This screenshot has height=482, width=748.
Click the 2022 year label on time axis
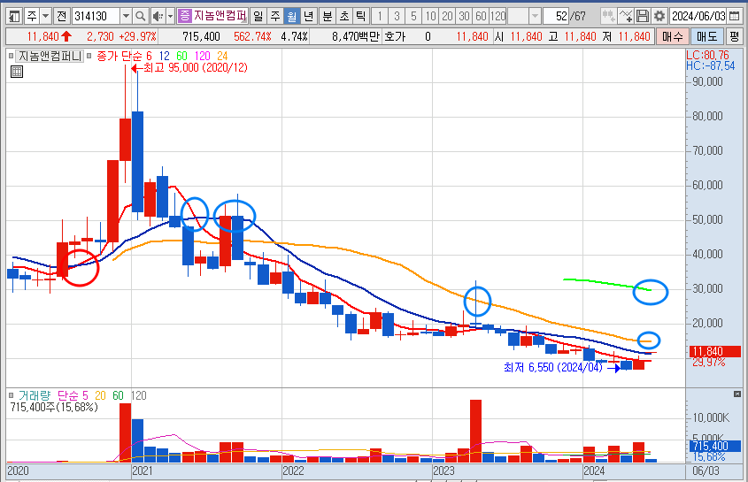click(293, 471)
